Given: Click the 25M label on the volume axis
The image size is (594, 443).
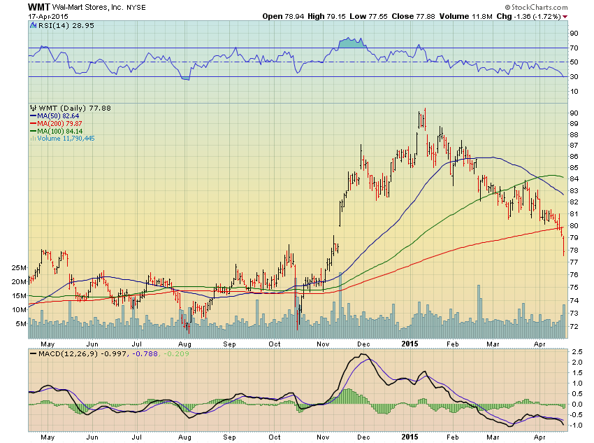Looking at the screenshot, I should [x=19, y=268].
